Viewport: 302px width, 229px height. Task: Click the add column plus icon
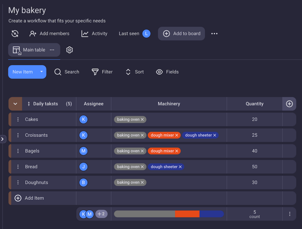point(289,104)
